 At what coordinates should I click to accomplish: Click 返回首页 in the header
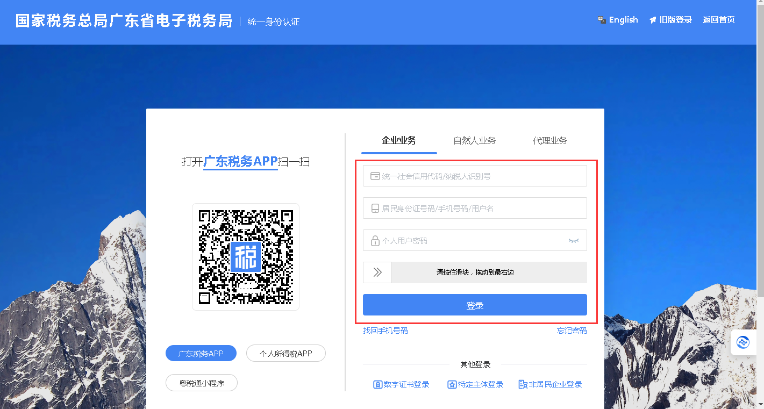click(x=718, y=20)
